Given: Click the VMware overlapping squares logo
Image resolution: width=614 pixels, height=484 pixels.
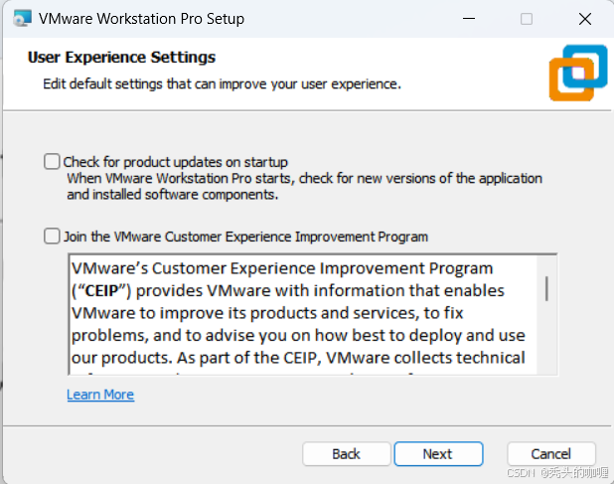Looking at the screenshot, I should pos(578,73).
